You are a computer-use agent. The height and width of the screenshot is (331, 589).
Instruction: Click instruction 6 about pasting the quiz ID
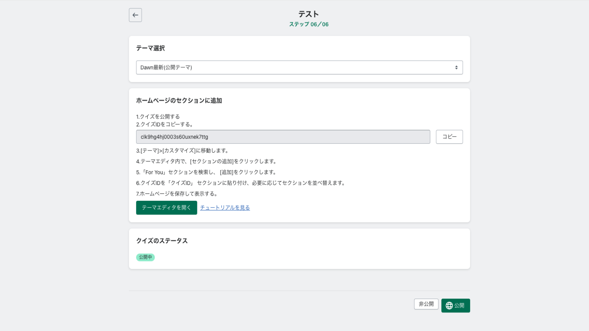pyautogui.click(x=241, y=183)
